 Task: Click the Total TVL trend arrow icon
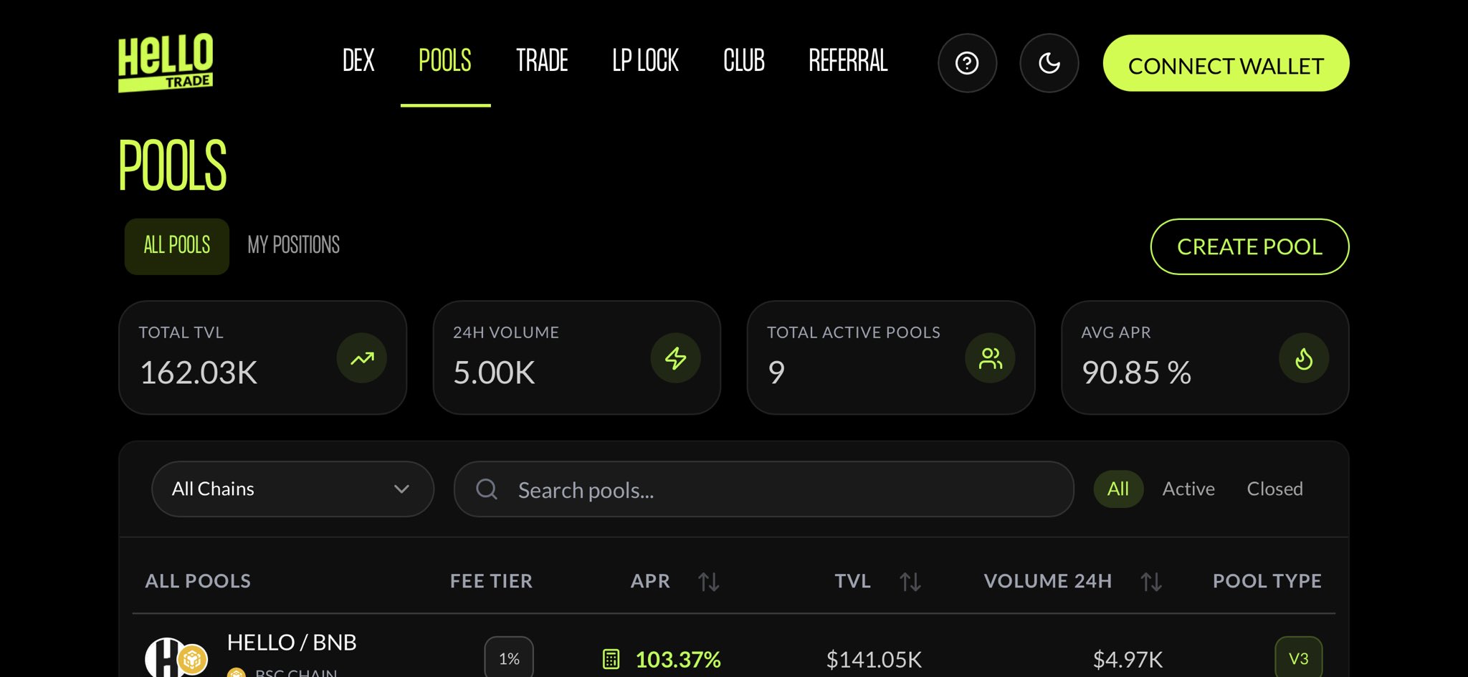tap(362, 358)
